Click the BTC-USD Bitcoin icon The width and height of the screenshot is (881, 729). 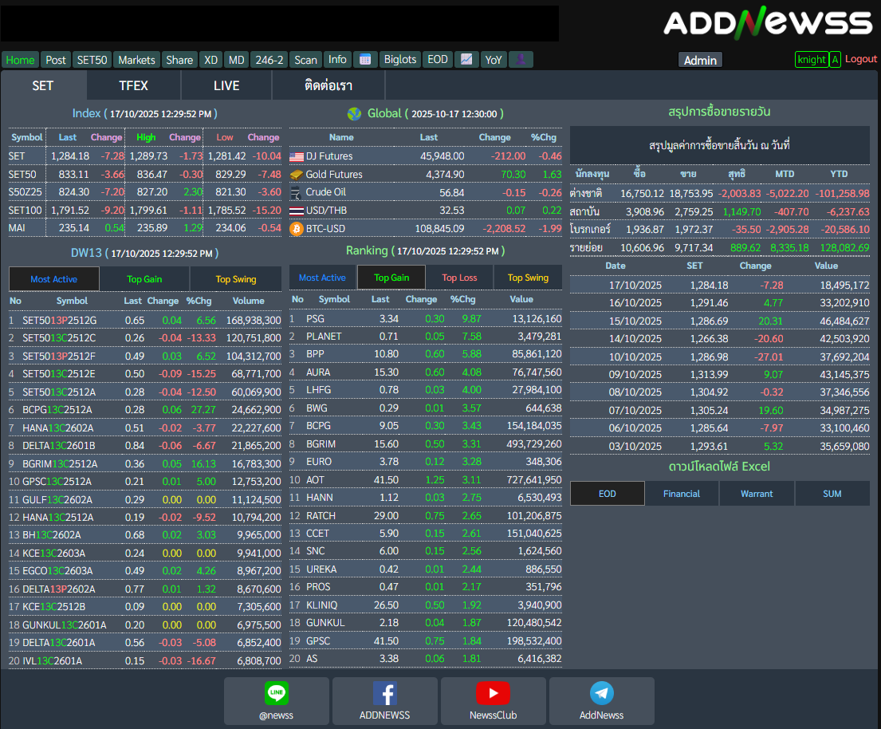[x=297, y=229]
